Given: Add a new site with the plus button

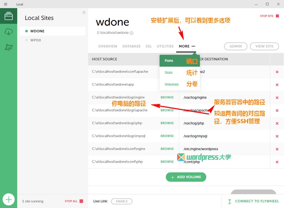Looking at the screenshot, I should [9, 199].
